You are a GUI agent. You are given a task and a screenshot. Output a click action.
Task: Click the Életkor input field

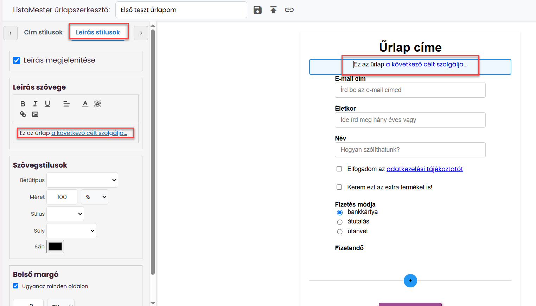pyautogui.click(x=410, y=120)
